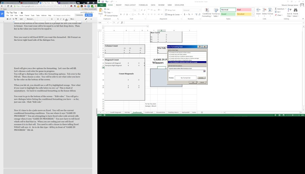Open the Merge & Center dropdown

point(181,14)
